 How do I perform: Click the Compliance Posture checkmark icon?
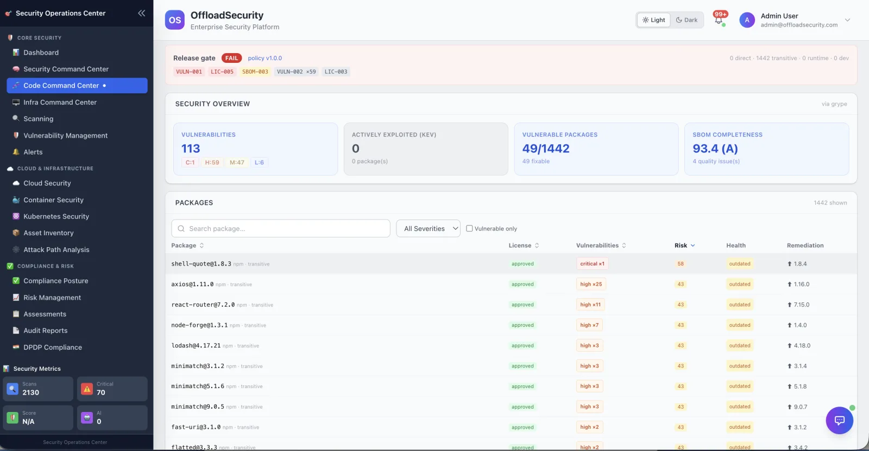point(16,281)
